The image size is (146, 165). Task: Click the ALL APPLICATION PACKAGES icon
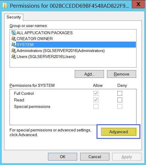click(14, 33)
